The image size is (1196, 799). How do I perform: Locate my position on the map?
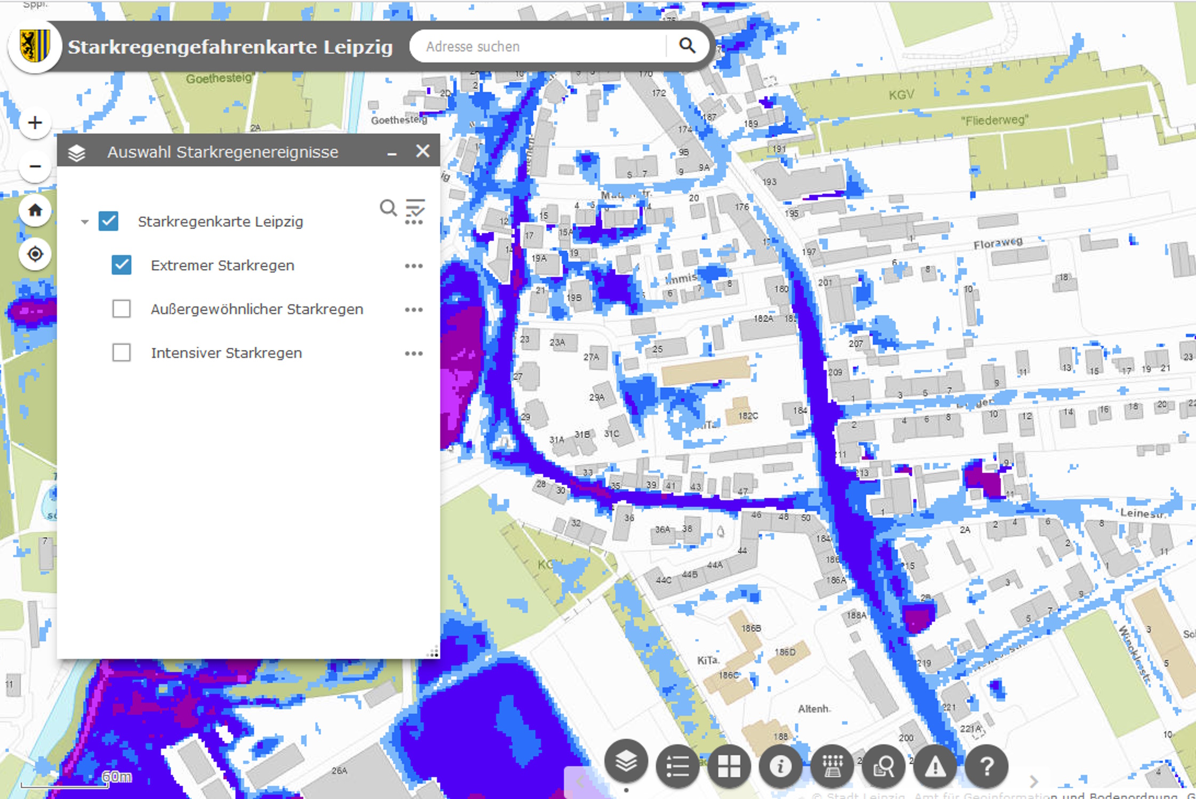tap(35, 254)
